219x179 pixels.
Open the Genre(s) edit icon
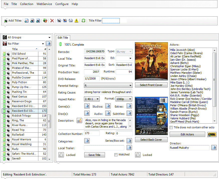(x=87, y=106)
